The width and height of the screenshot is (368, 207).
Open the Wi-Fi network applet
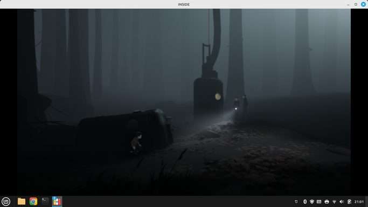click(334, 202)
